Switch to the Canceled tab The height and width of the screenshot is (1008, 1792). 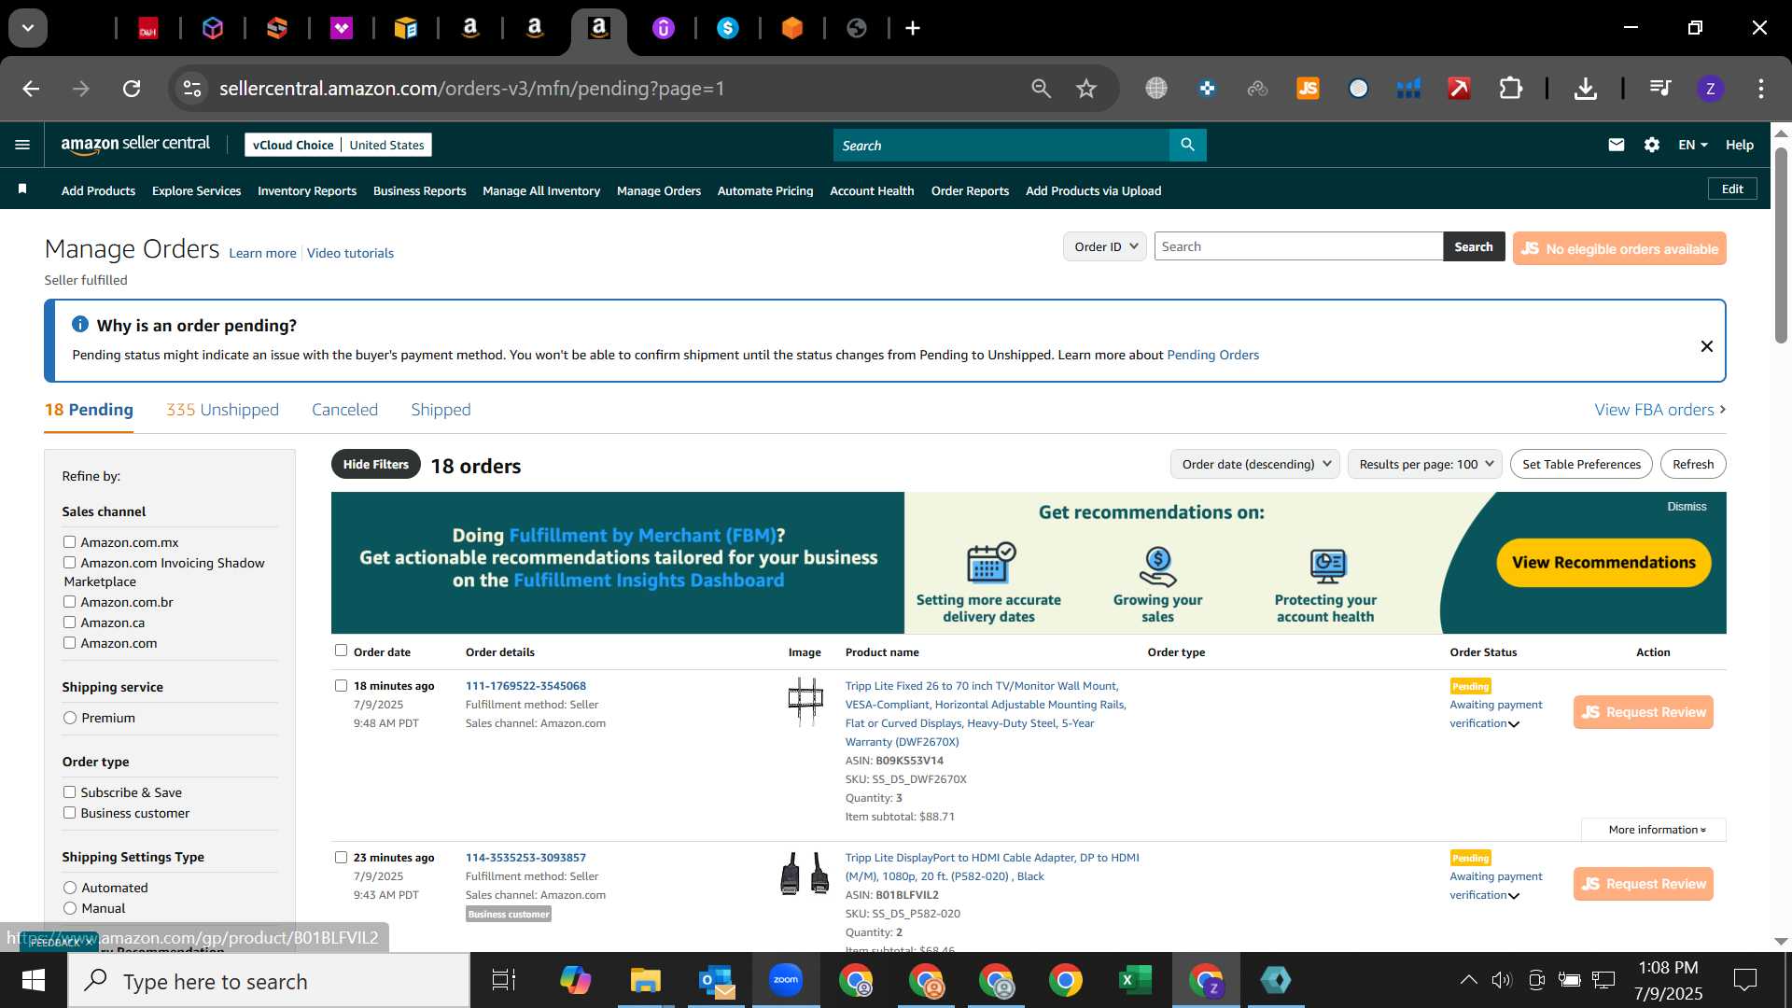point(344,409)
